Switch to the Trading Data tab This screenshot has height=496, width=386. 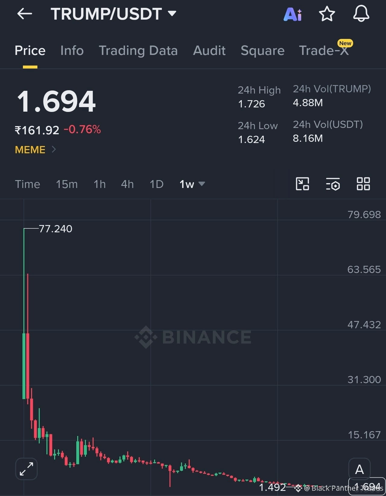click(x=138, y=51)
